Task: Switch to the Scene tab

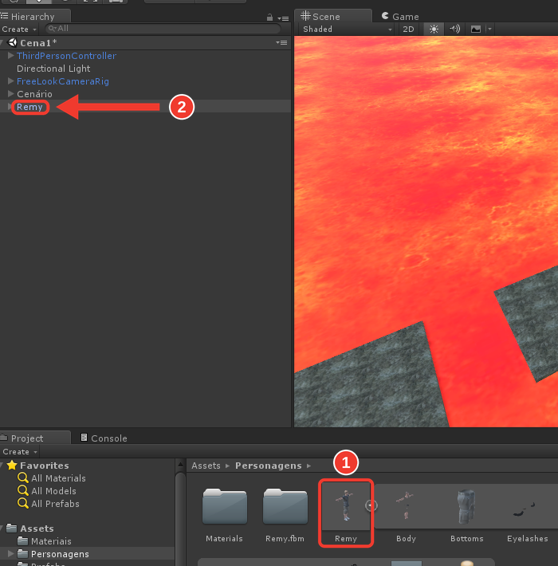Action: click(x=333, y=16)
